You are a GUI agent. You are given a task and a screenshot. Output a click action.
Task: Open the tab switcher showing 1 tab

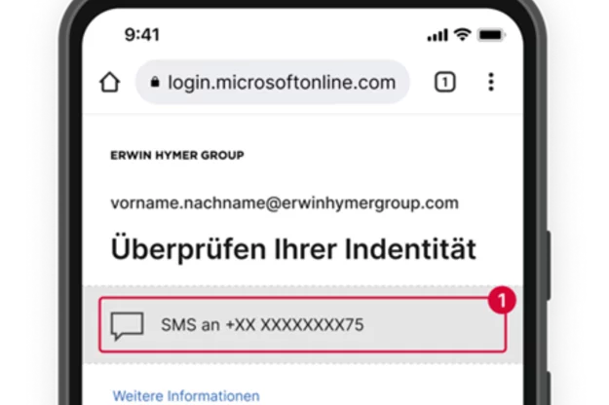tap(444, 82)
